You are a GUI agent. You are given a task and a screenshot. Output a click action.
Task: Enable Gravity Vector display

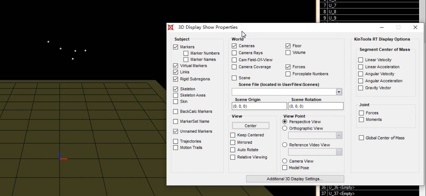361,88
